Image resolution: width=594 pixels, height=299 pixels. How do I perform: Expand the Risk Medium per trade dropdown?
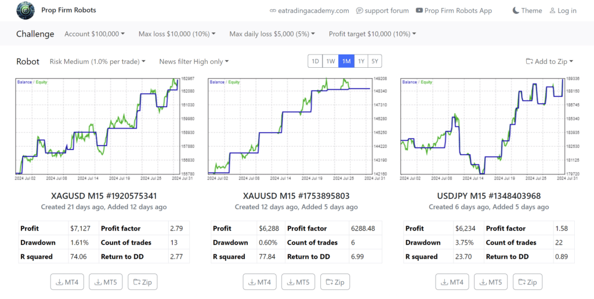(97, 61)
